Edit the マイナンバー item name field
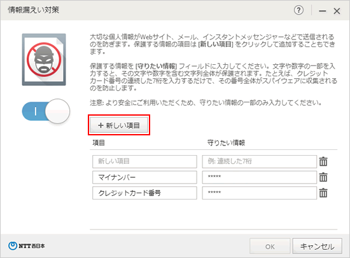The height and width of the screenshot is (258, 350). coord(144,177)
